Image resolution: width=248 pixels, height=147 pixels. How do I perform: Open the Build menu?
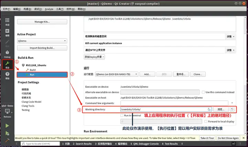(27, 9)
